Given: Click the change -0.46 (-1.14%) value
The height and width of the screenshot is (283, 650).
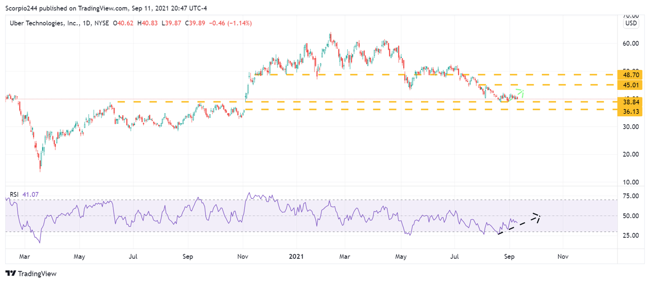Looking at the screenshot, I should tap(232, 23).
